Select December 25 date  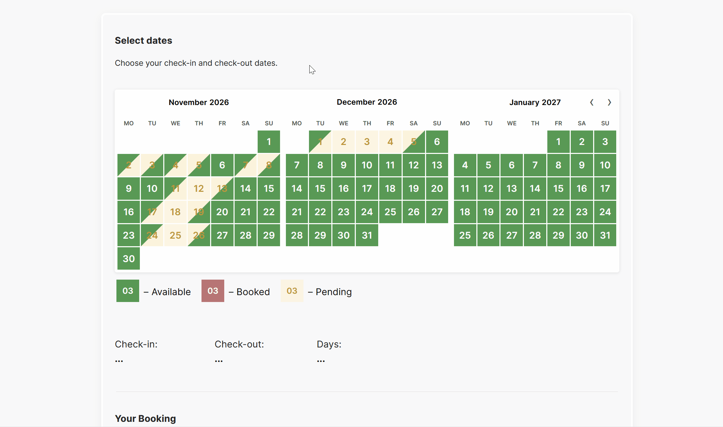pos(390,212)
